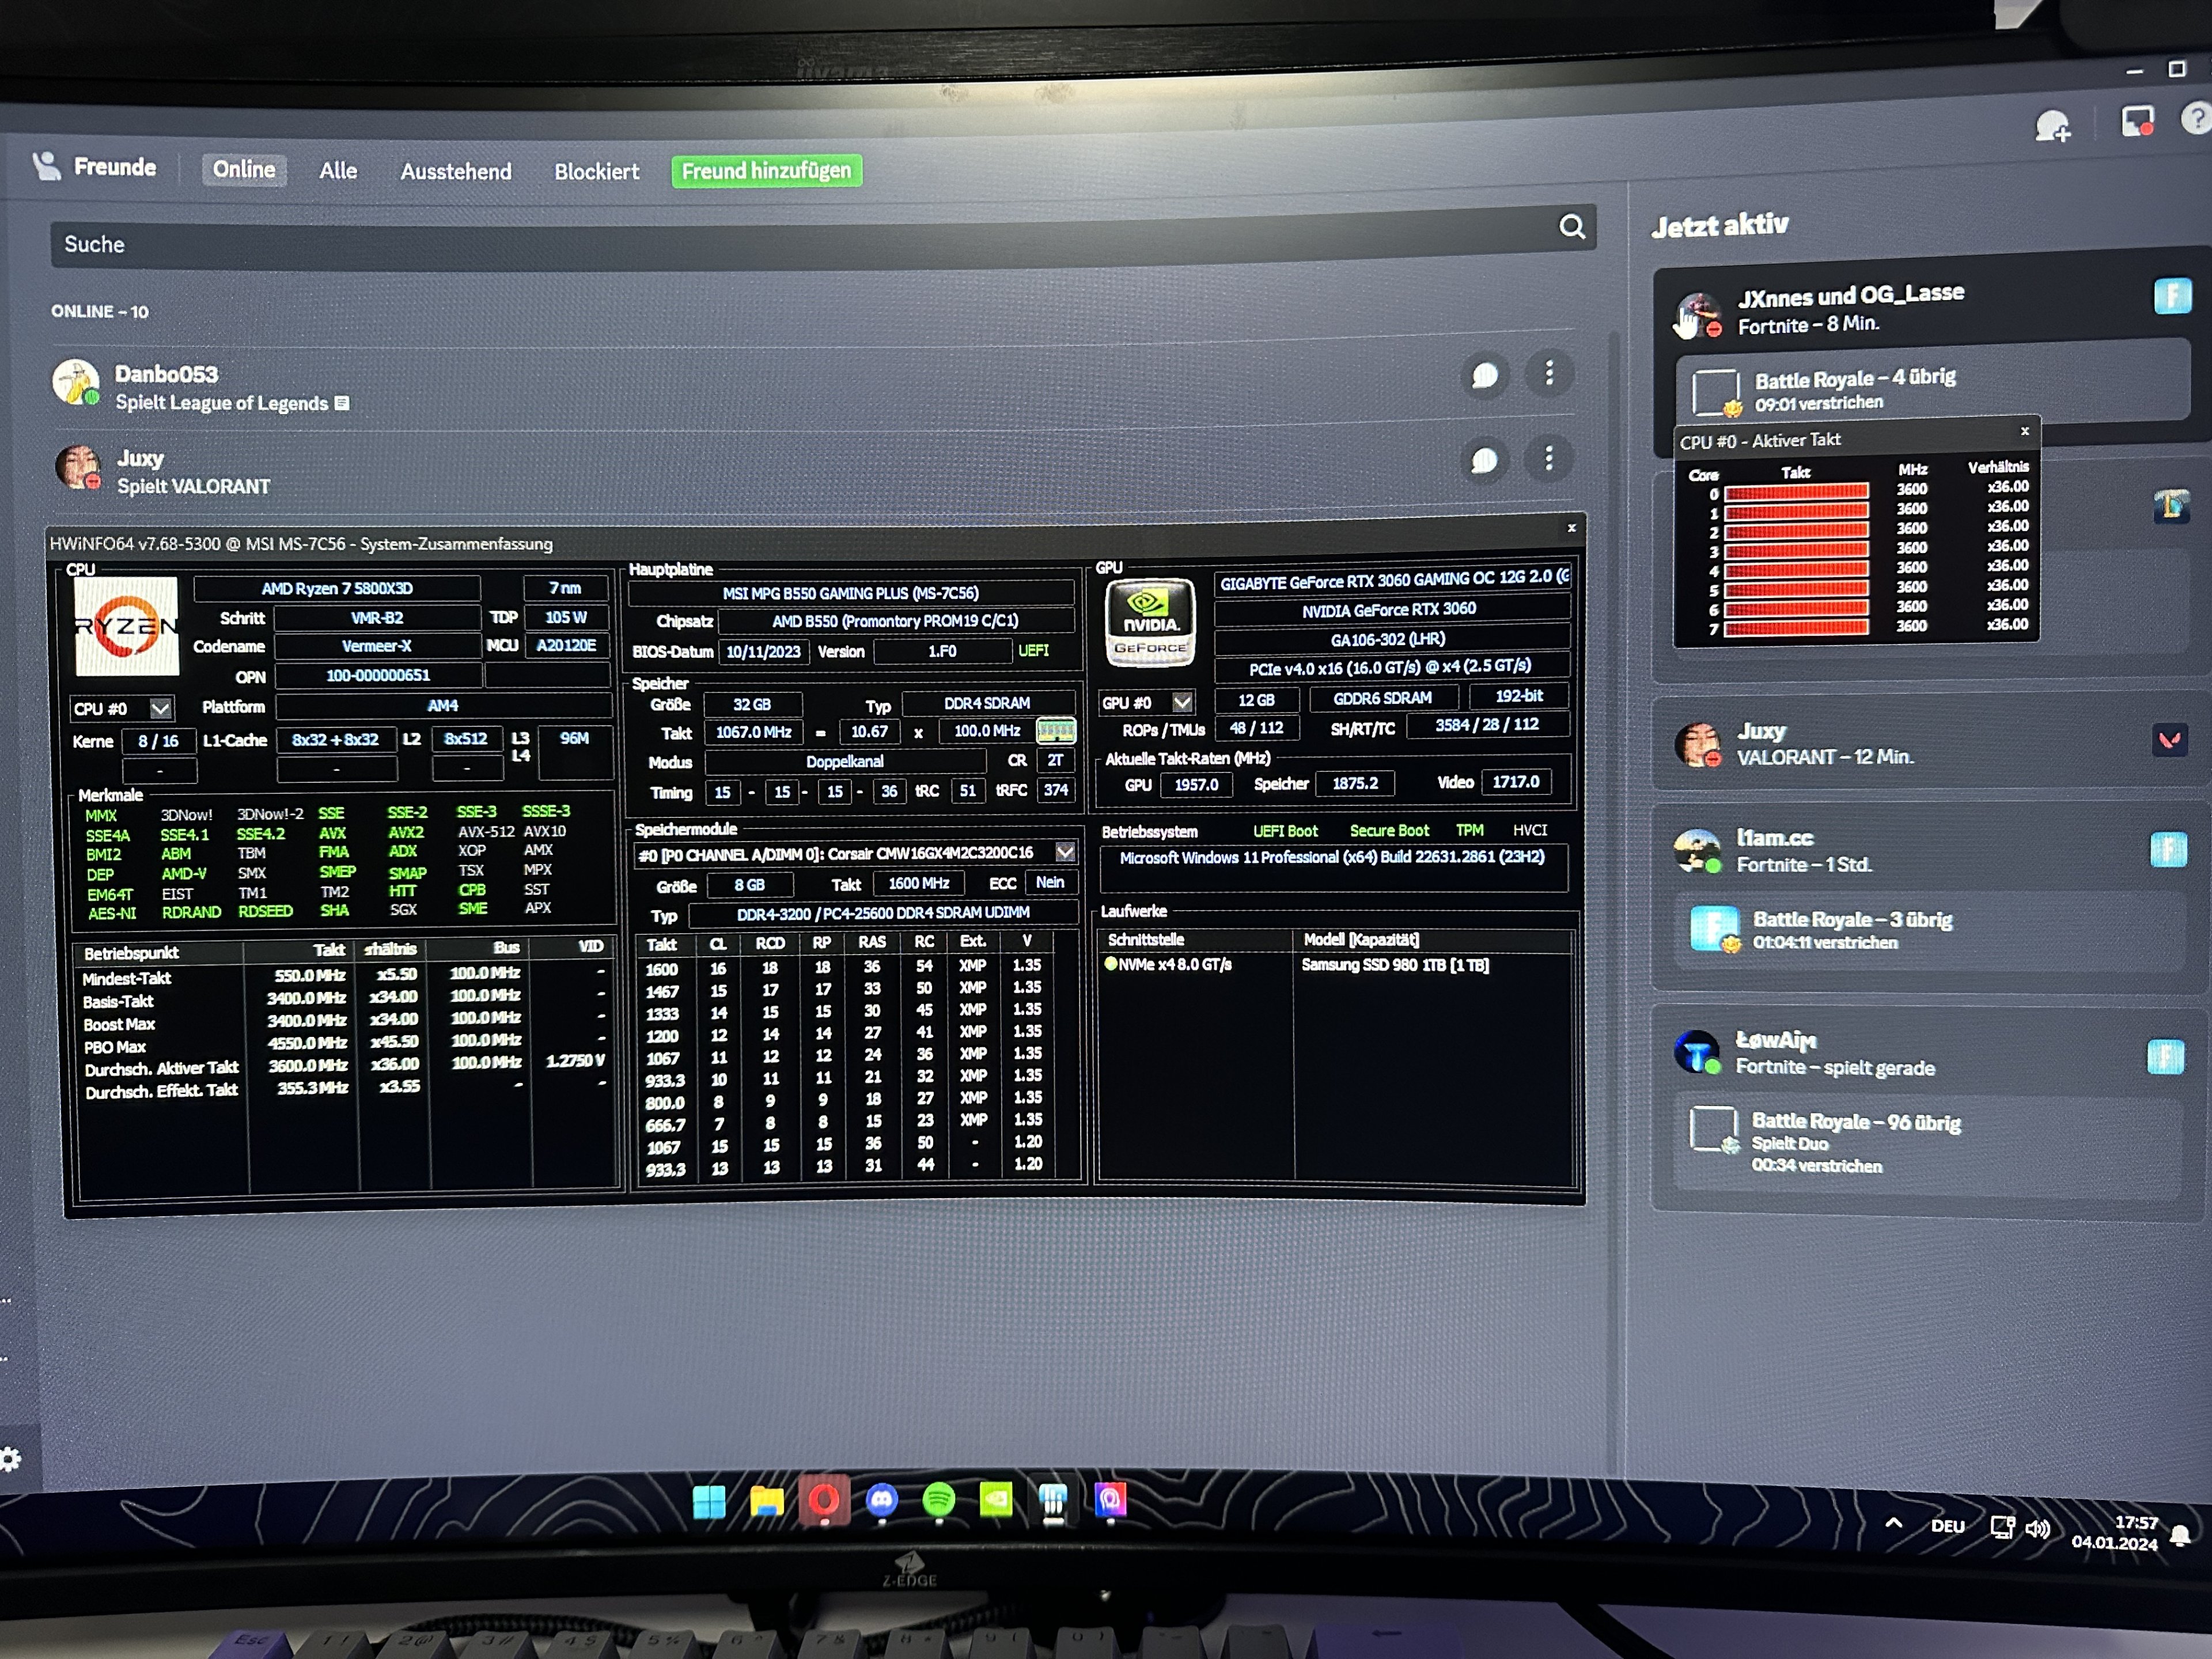Viewport: 2212px width, 1659px height.
Task: Click 'MSI MPG B550 GAMING PLUS (MS-7C56)' mainboard field
Action: (850, 593)
